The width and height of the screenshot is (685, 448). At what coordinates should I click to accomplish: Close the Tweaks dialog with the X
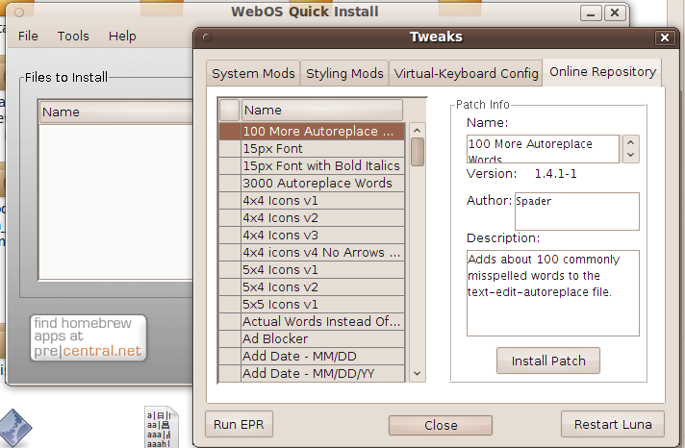pyautogui.click(x=665, y=38)
